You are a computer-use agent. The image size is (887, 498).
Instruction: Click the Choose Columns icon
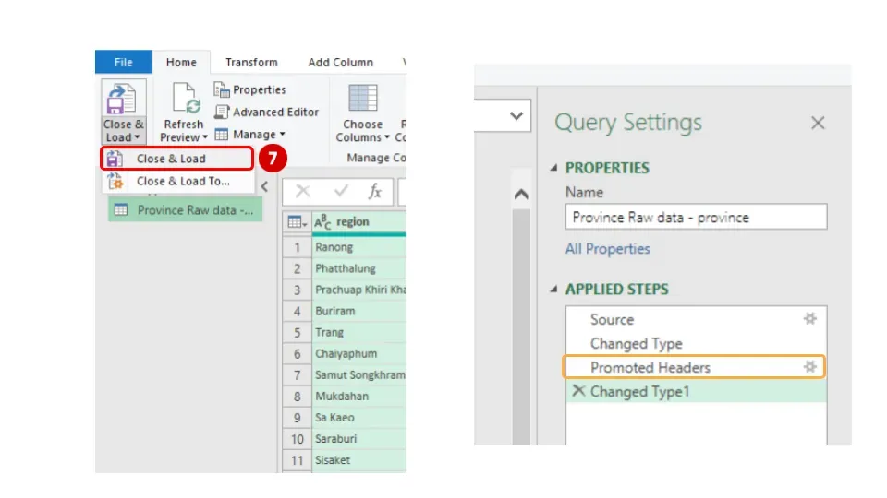(x=362, y=98)
